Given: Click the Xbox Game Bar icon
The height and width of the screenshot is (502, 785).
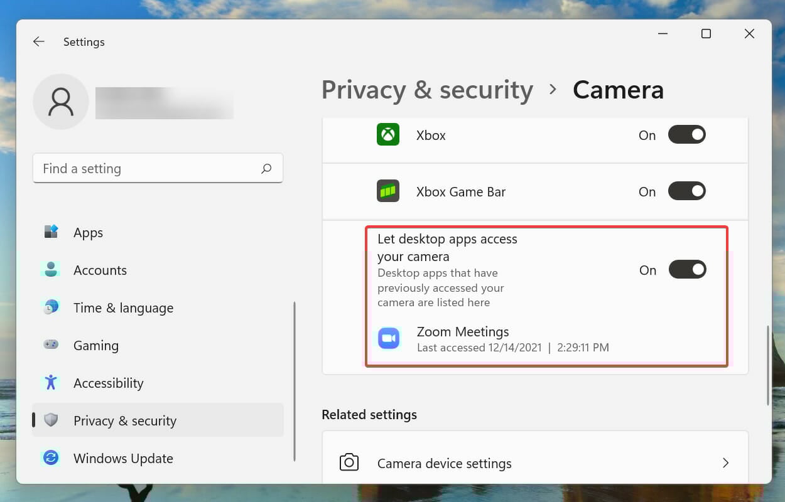Looking at the screenshot, I should point(388,191).
